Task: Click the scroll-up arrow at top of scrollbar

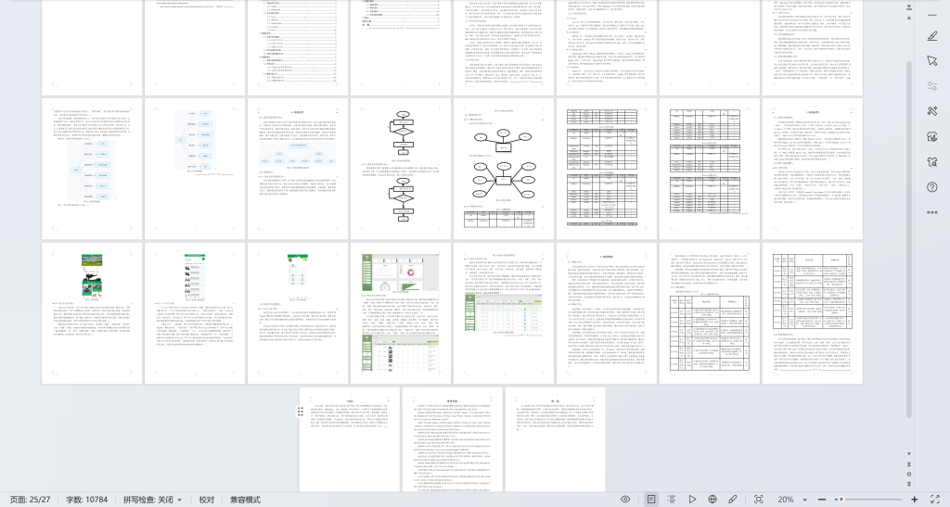Action: tap(909, 19)
